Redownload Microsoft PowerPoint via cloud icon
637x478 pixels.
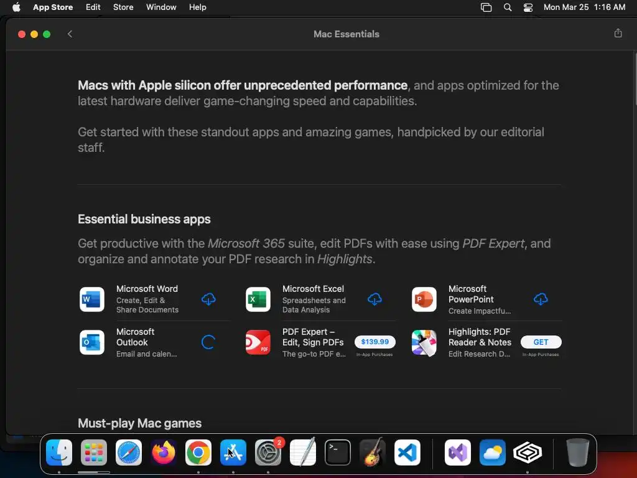(541, 299)
